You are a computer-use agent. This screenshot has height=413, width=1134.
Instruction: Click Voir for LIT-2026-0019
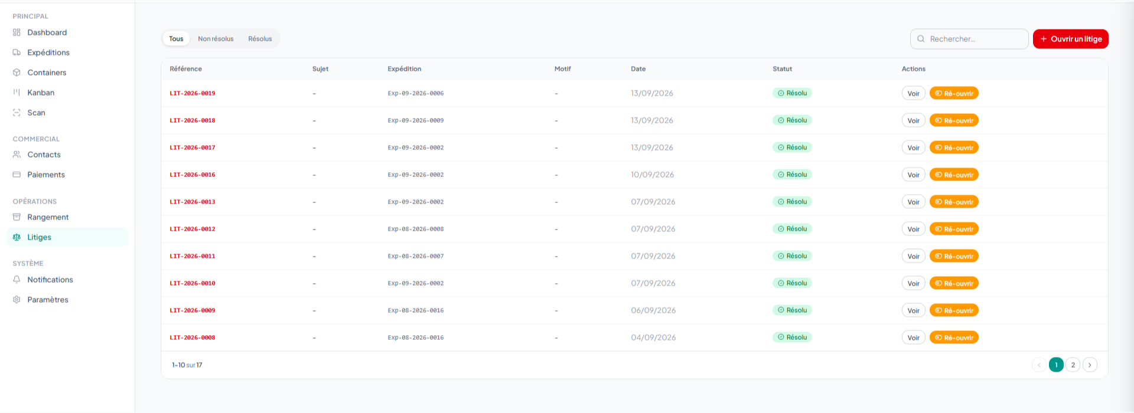pyautogui.click(x=913, y=93)
